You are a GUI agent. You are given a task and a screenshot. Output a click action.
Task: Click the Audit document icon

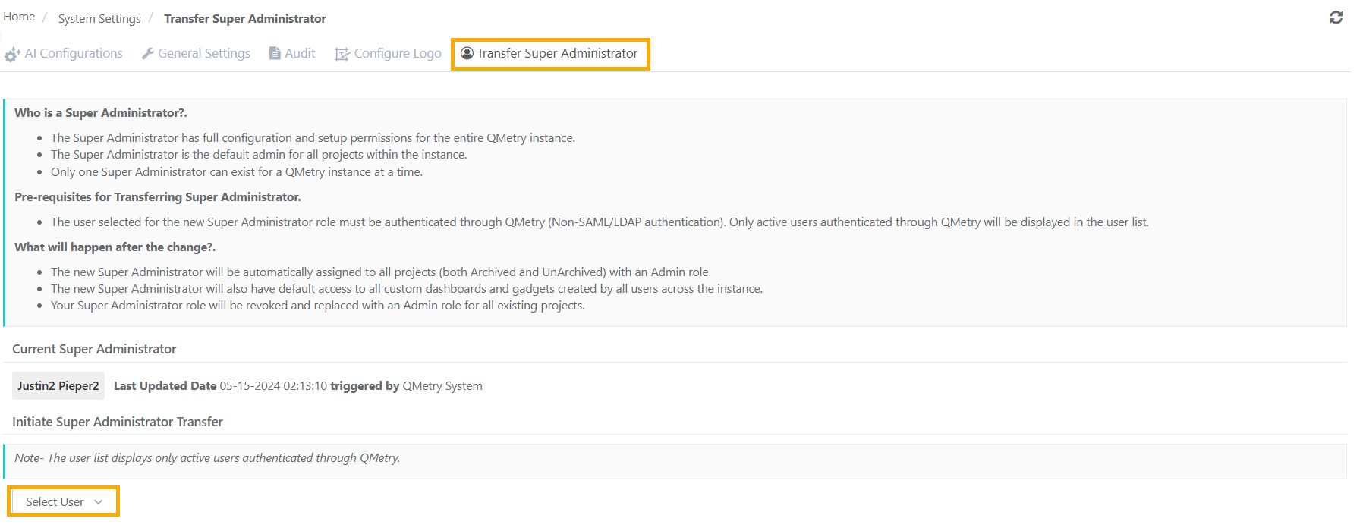(x=275, y=54)
